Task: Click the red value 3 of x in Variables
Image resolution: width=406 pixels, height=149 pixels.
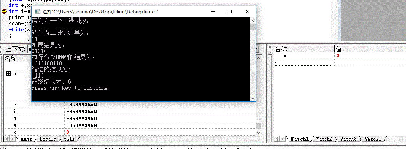Action: pos(68,132)
